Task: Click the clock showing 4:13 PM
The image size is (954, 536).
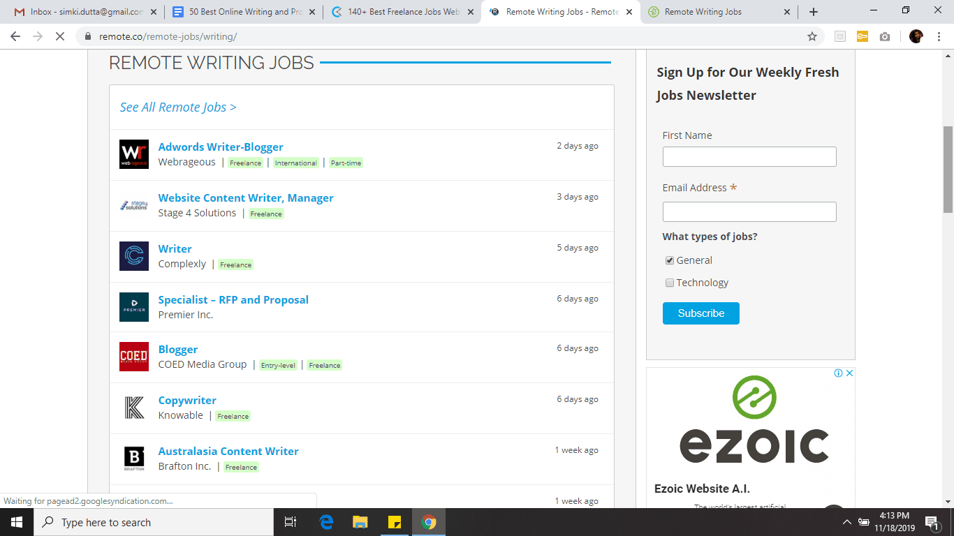Action: (894, 516)
